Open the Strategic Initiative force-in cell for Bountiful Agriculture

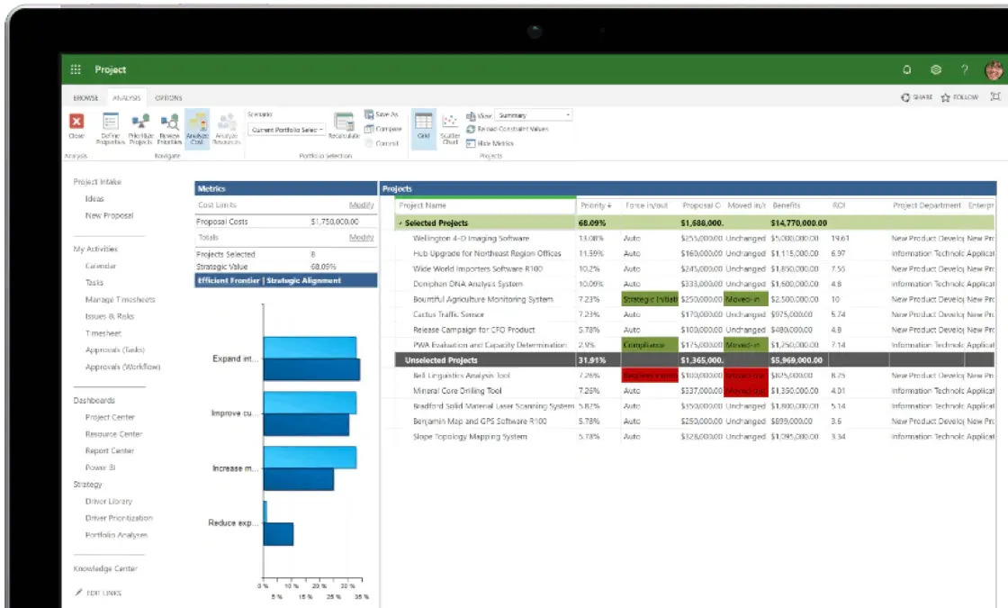tap(649, 299)
